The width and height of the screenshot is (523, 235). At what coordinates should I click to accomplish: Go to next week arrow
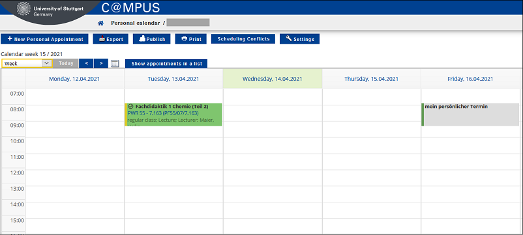point(100,63)
